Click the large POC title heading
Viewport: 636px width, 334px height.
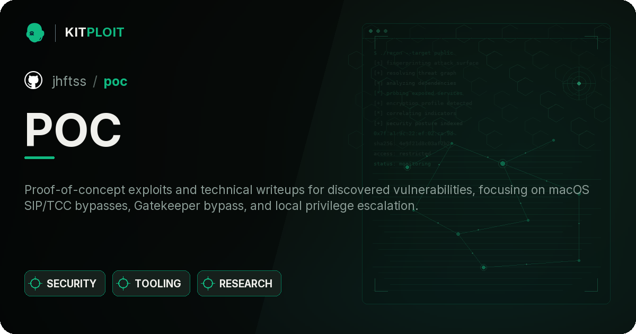tap(73, 130)
